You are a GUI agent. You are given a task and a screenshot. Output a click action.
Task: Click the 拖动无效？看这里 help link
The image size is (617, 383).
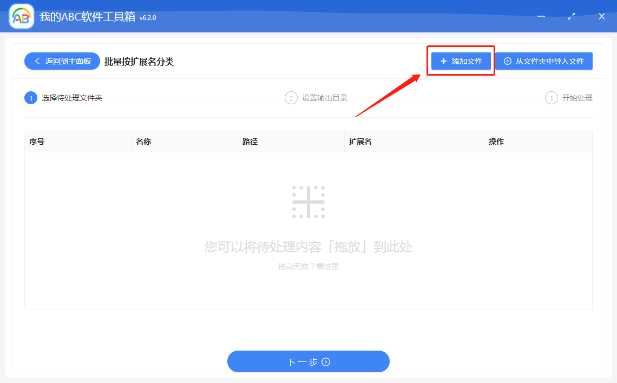coord(308,266)
